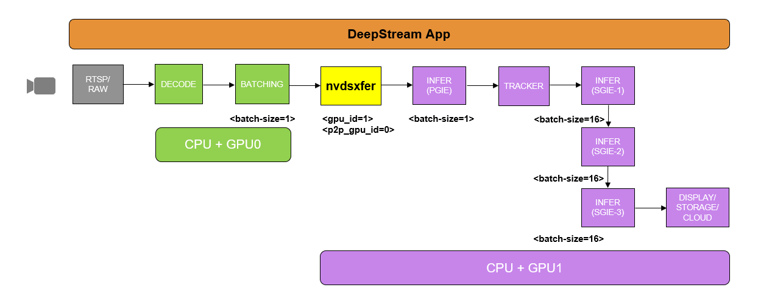Select the purple TRACKER block

[523, 86]
